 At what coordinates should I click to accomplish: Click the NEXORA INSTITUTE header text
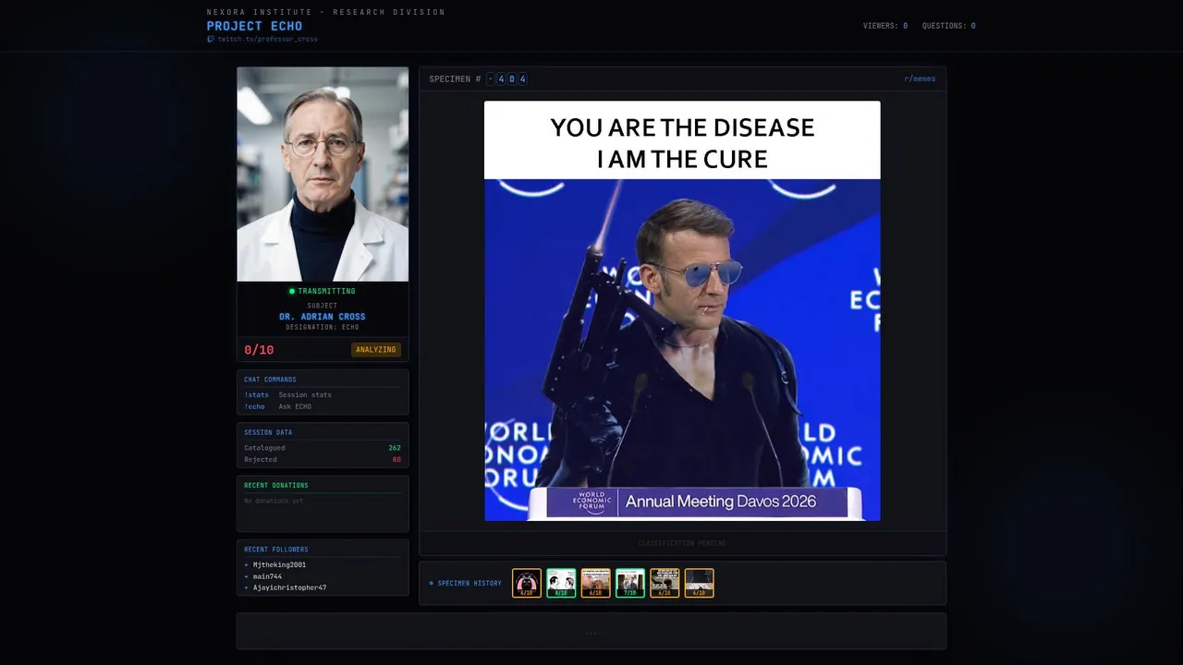tap(325, 12)
